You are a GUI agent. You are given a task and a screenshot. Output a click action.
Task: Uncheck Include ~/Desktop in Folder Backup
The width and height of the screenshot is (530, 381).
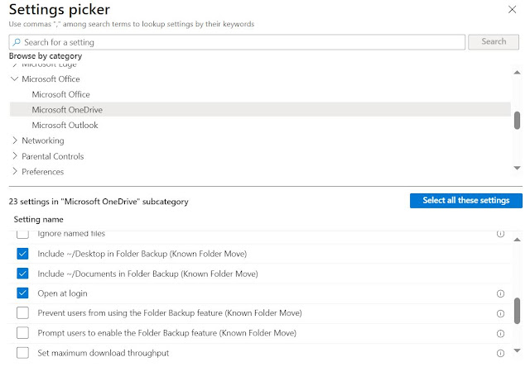[x=22, y=254]
